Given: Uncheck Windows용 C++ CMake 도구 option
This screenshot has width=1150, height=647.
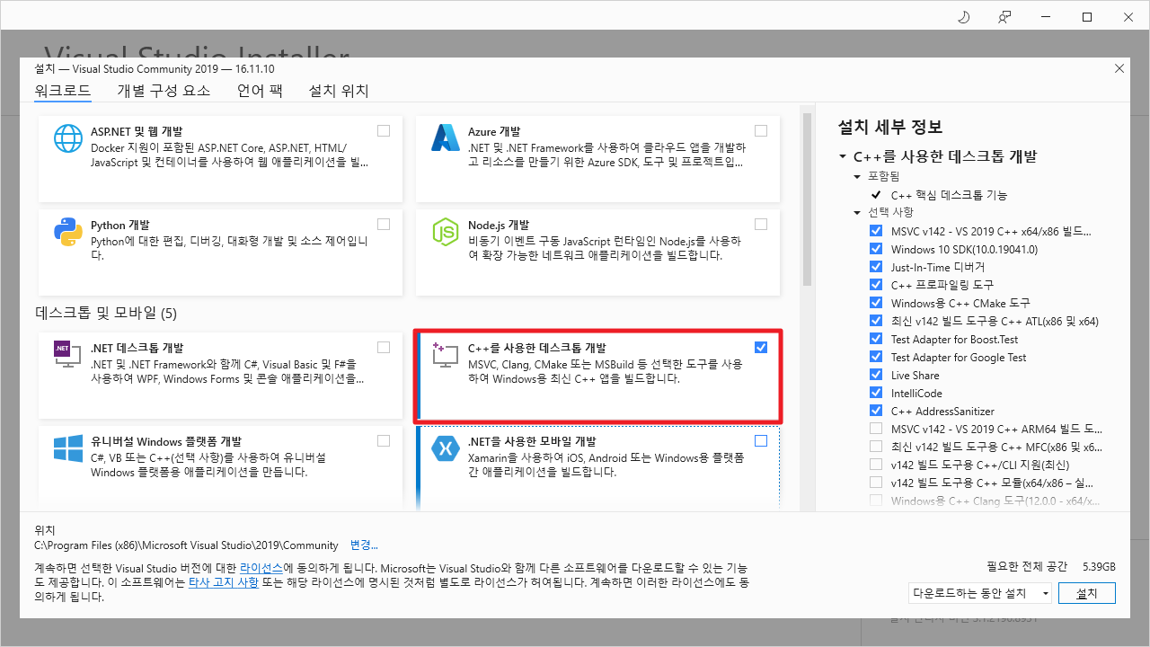Looking at the screenshot, I should coord(876,303).
